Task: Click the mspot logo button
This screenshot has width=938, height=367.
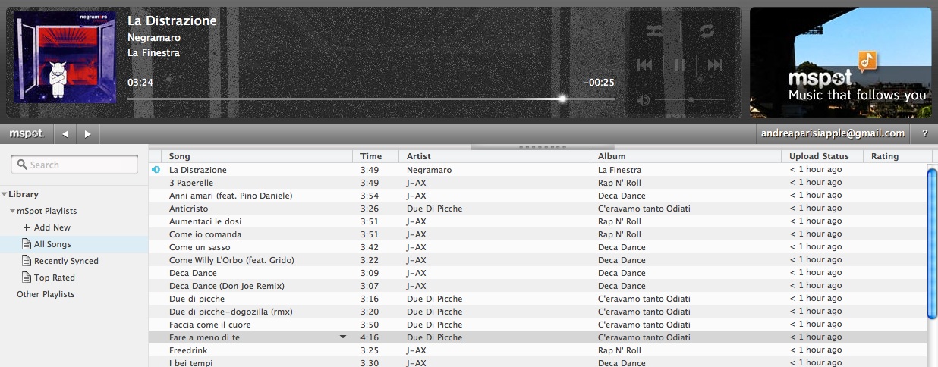Action: (x=27, y=133)
